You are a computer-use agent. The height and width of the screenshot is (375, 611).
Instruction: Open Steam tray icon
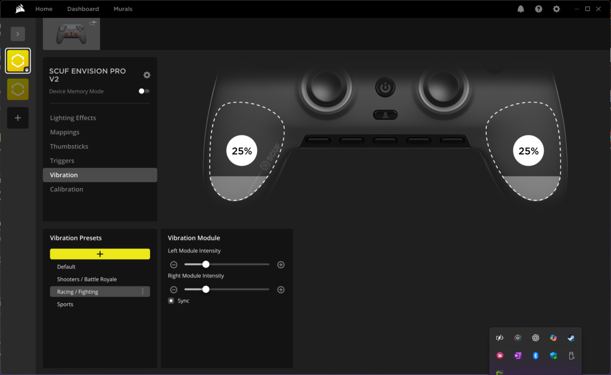point(571,338)
